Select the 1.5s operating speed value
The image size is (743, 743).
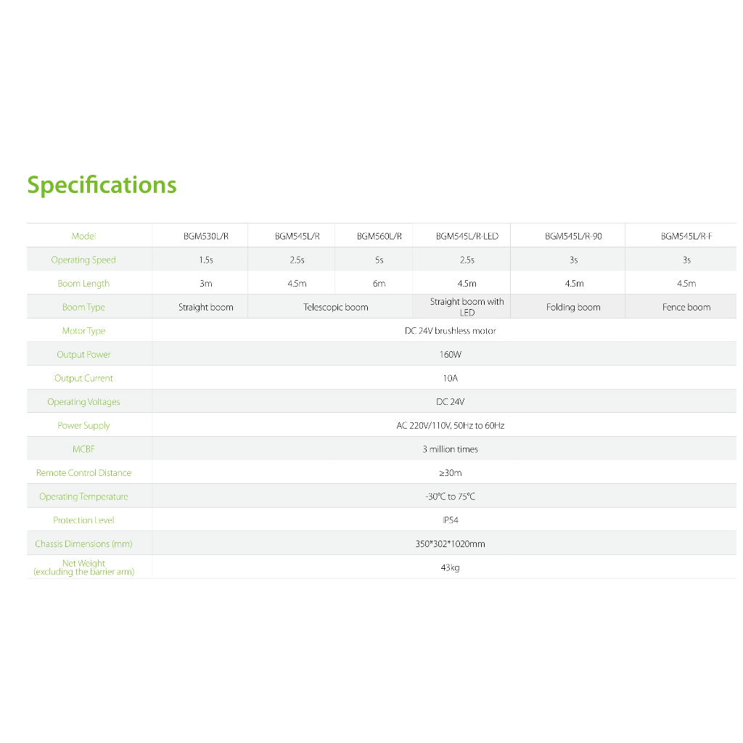point(206,260)
